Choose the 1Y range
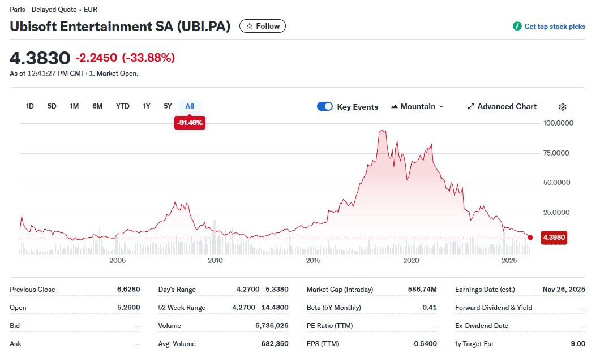Screen dimensions: 600x358 point(147,106)
